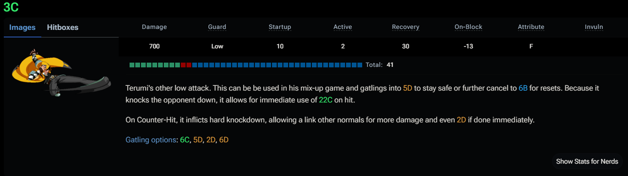Click the 3C move heading

tap(11, 7)
